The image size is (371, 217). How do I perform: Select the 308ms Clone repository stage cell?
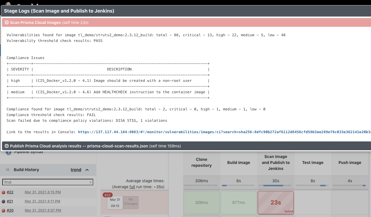(202, 202)
